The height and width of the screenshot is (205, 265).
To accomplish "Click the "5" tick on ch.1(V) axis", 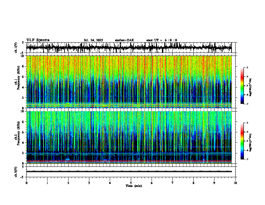I will pos(23,43).
